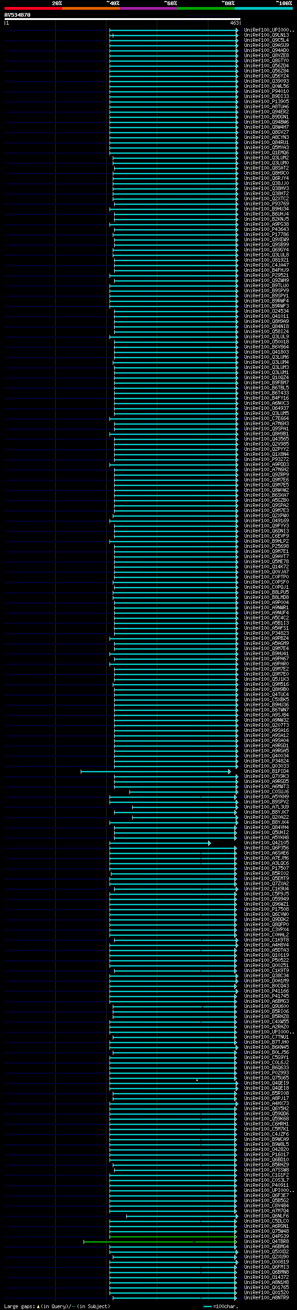Open hit UniRef100_Q9ASU9
Screen dimensions: 297x1310
266,45
